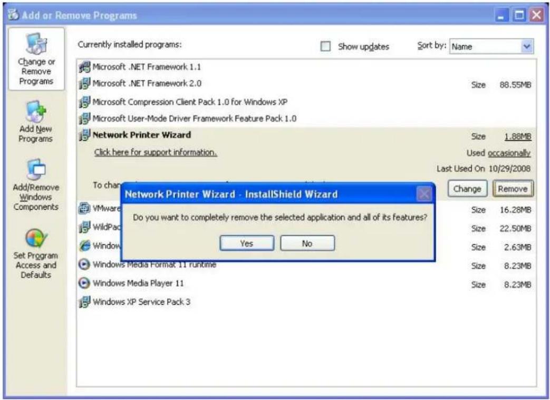Click the Microsoft .NET Framework 1.1 icon
The image size is (550, 400).
point(84,66)
